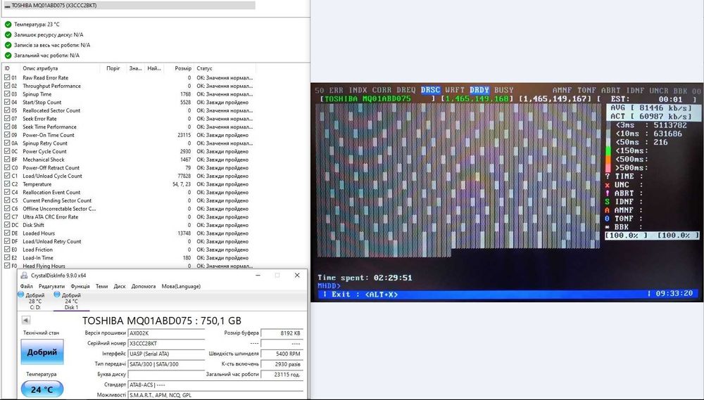Image resolution: width=704 pixels, height=400 pixels.
Task: Click green check icon for Записів за весь час
Action: click(8, 45)
